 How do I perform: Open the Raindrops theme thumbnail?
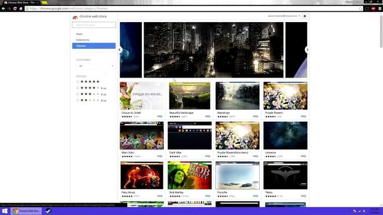coord(238,96)
